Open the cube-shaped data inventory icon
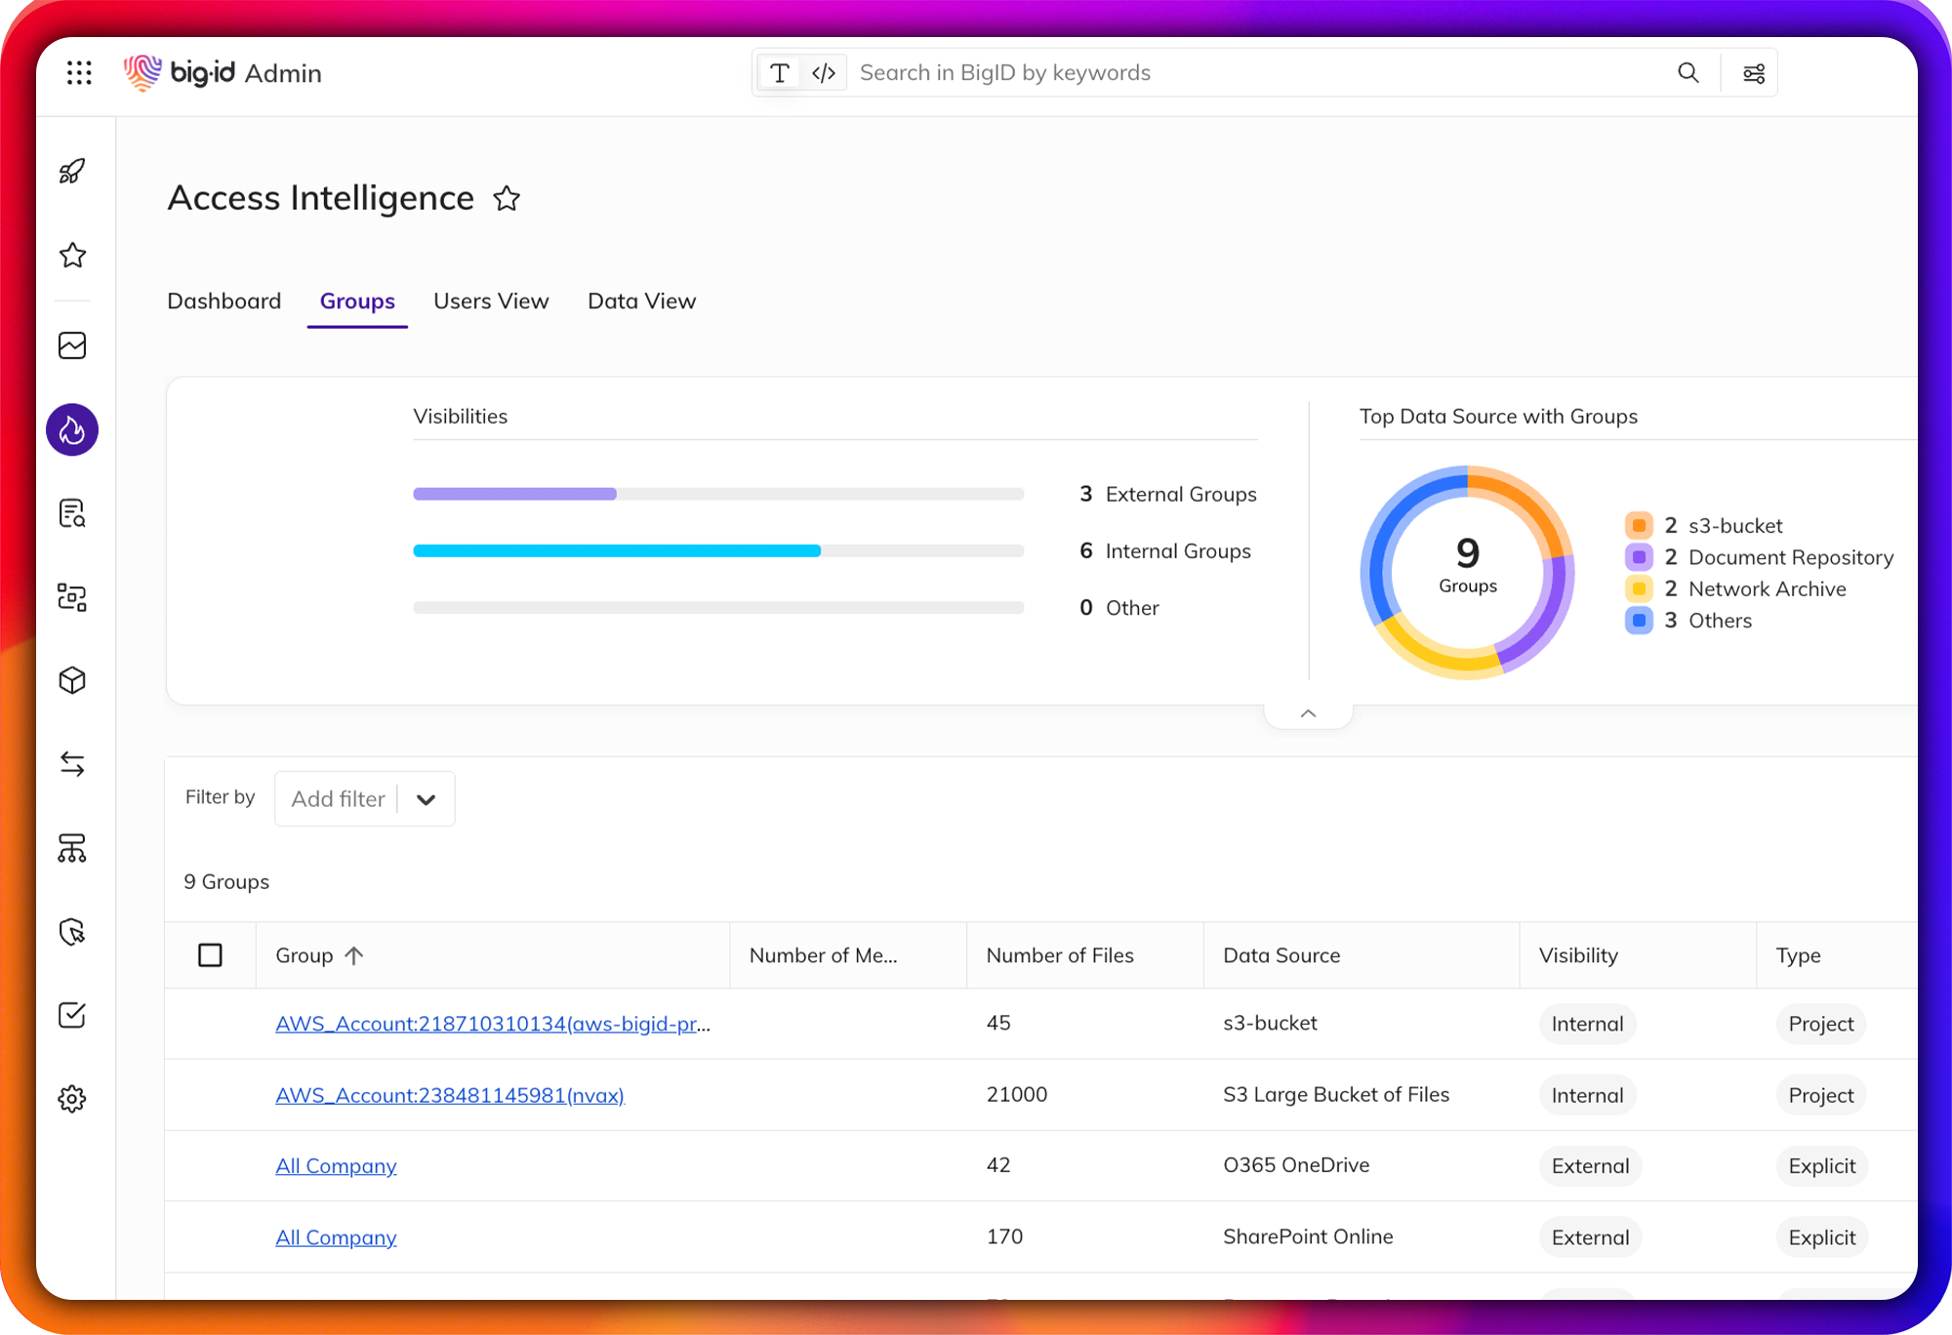 [72, 680]
